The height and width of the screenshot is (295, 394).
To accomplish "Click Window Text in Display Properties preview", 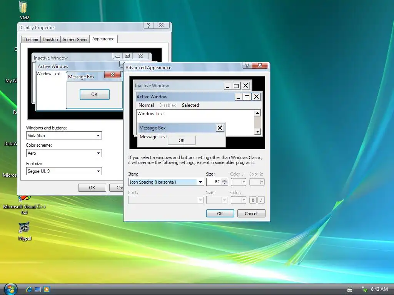I will click(x=48, y=74).
